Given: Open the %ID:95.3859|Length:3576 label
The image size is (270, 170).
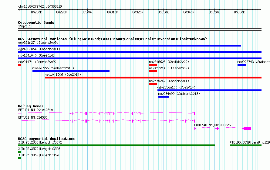Looking at the screenshot, I should tap(39, 155).
